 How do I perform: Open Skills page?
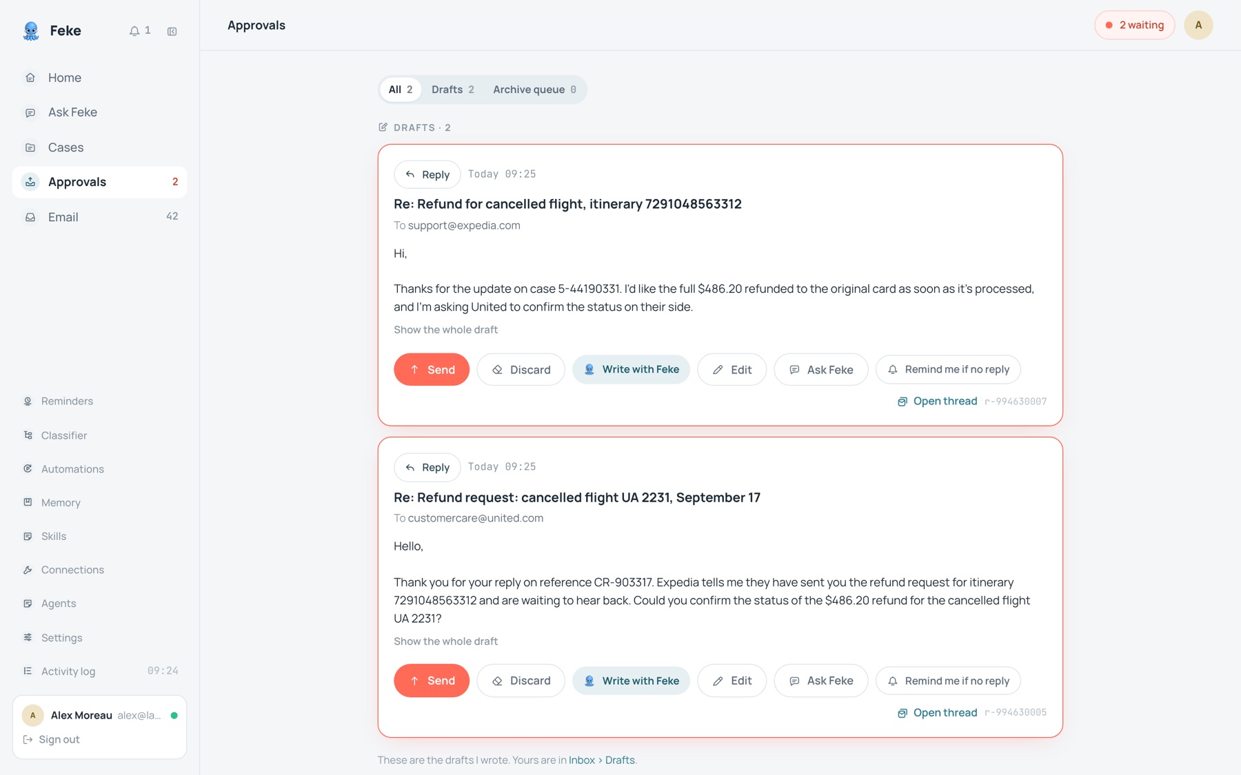[99, 536]
